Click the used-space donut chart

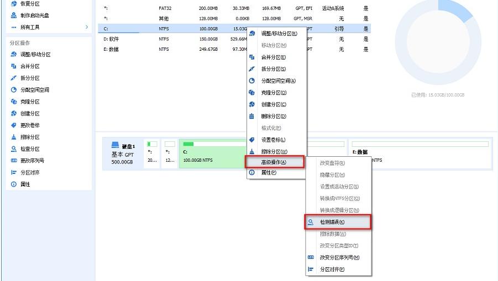(x=438, y=41)
